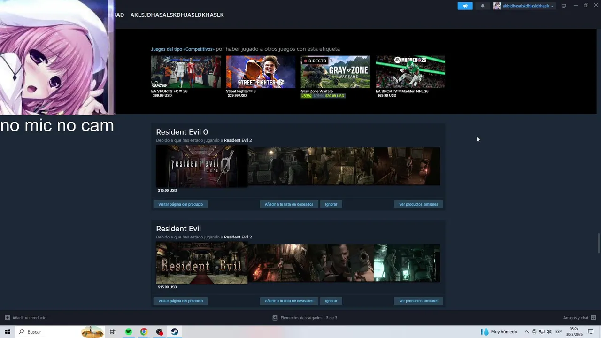See similar products to Resident Evil 0
601x338 pixels.
pyautogui.click(x=418, y=204)
